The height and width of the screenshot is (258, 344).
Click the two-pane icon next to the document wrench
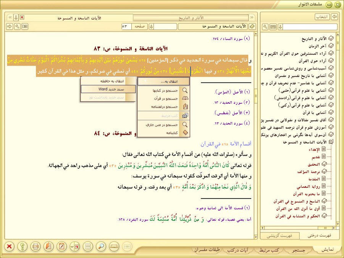(x=25, y=27)
